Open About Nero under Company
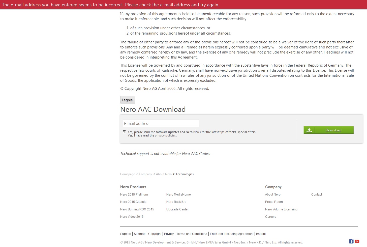 [x=273, y=195]
